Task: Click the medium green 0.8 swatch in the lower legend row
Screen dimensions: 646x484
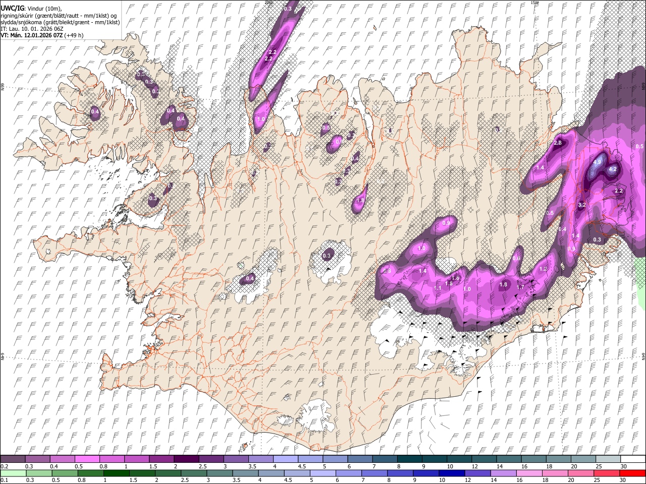Action: pyautogui.click(x=90, y=473)
